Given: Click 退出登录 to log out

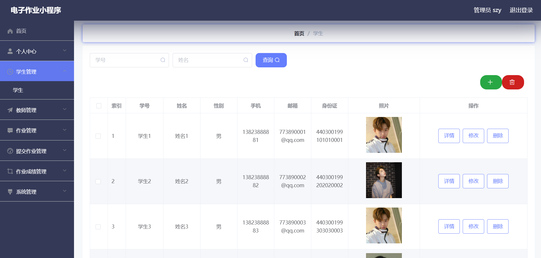Looking at the screenshot, I should click(x=521, y=10).
